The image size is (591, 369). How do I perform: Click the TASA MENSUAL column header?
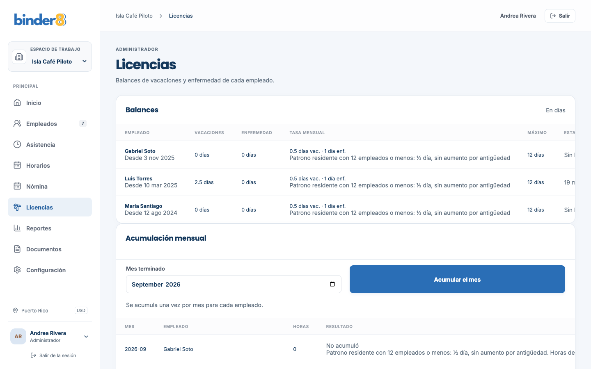point(307,132)
